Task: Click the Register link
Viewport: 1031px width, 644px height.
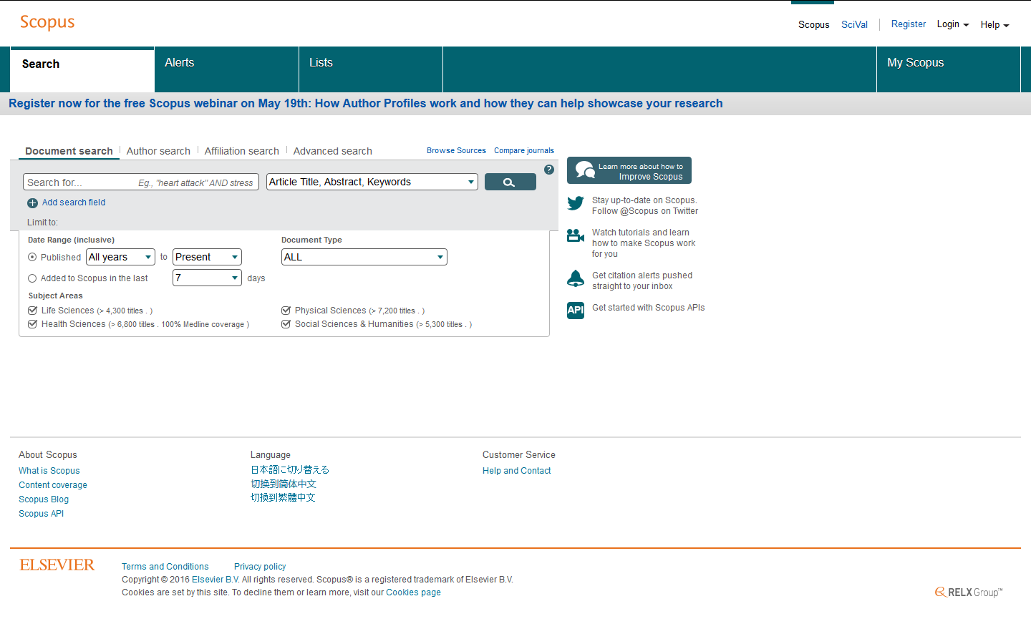Action: click(x=909, y=24)
